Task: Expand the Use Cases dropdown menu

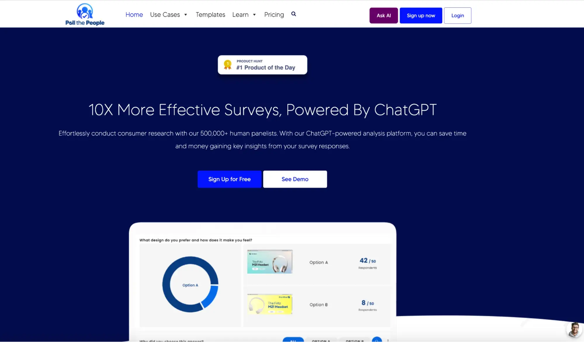Action: 169,14
